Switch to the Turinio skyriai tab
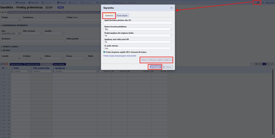The image size is (275, 138). (123, 15)
